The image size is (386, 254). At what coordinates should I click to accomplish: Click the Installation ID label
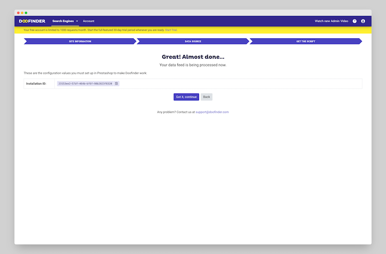click(x=36, y=83)
